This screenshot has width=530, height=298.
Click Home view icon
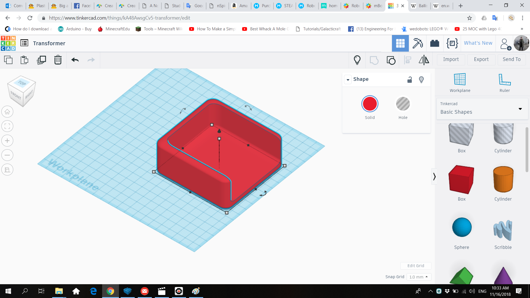7,112
